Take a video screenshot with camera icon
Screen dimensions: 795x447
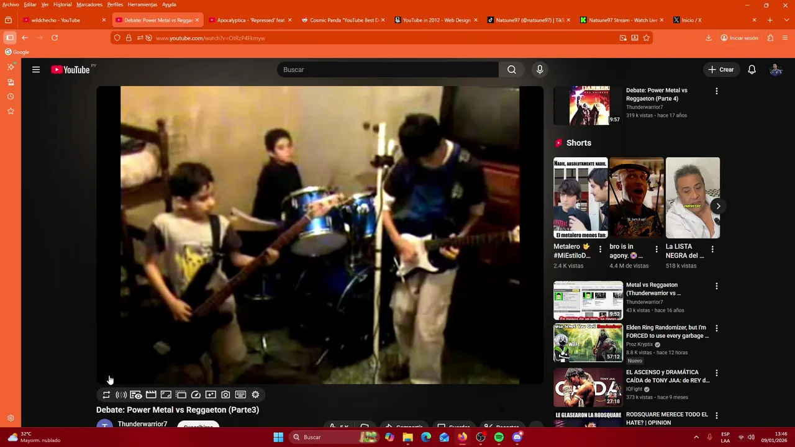click(x=225, y=395)
